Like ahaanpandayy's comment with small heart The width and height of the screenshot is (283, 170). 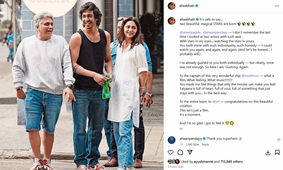(279, 140)
